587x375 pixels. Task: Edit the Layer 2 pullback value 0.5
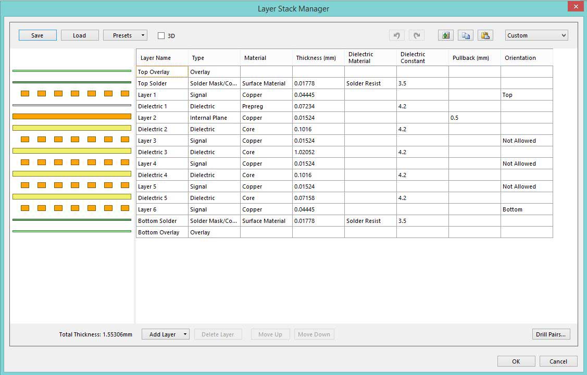[474, 118]
